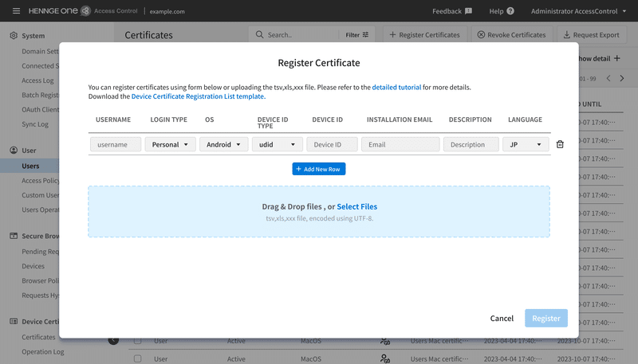Image resolution: width=638 pixels, height=364 pixels.
Task: Click the Select Files link
Action: coord(356,206)
